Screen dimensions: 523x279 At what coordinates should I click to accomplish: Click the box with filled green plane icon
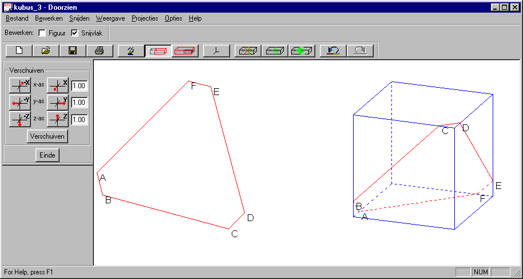pos(302,51)
